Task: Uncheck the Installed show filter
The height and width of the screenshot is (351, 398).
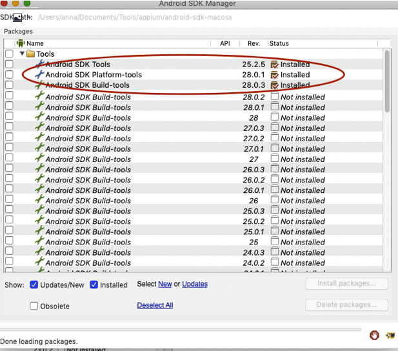Action: (94, 285)
